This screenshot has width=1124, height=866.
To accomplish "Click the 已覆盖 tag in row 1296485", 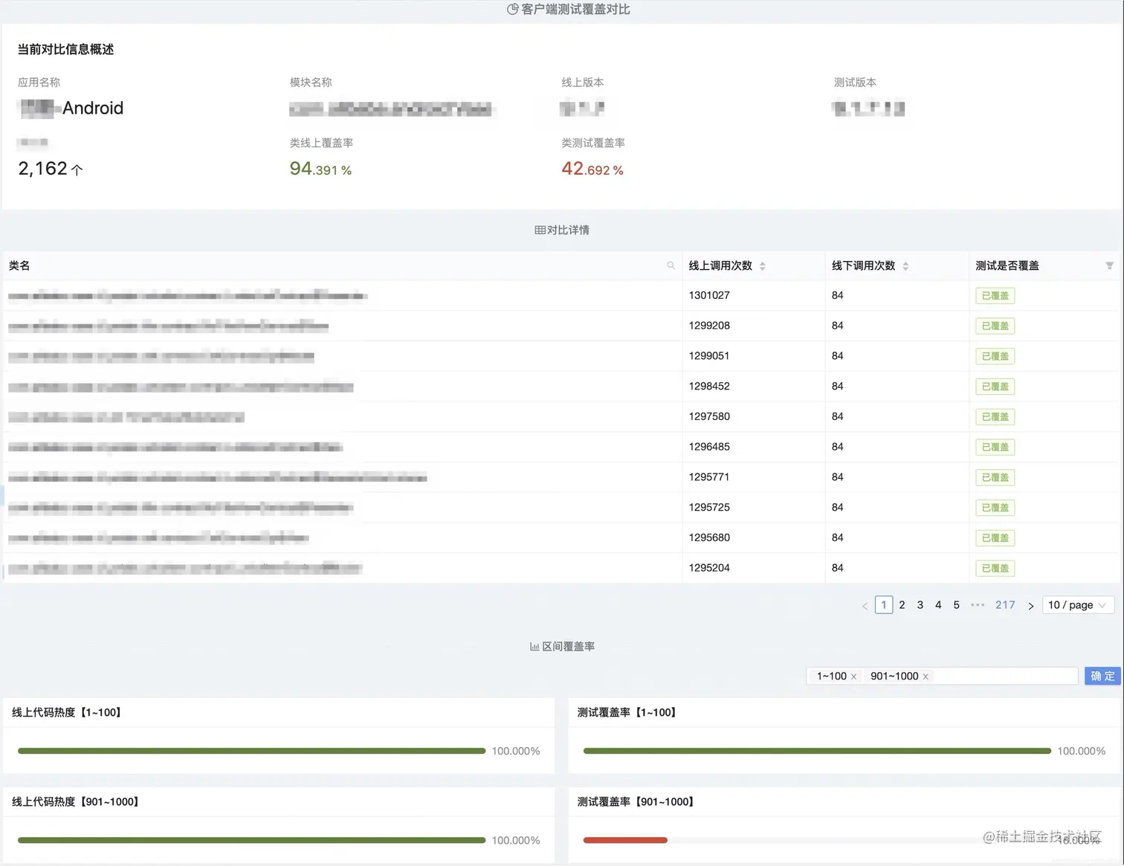I will pos(995,447).
